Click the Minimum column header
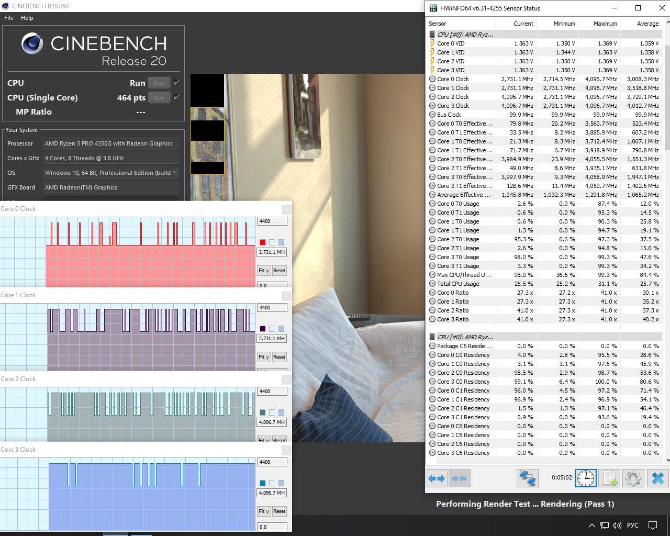The image size is (670, 536). pyautogui.click(x=557, y=24)
